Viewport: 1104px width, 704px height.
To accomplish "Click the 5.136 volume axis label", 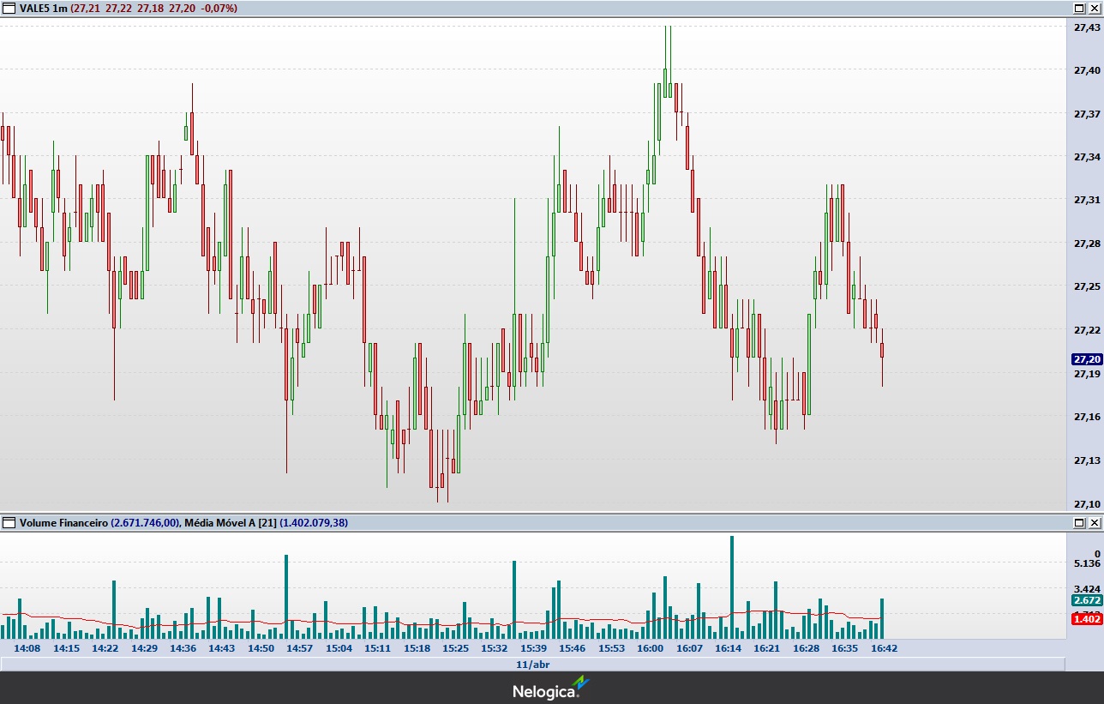I will click(1087, 563).
